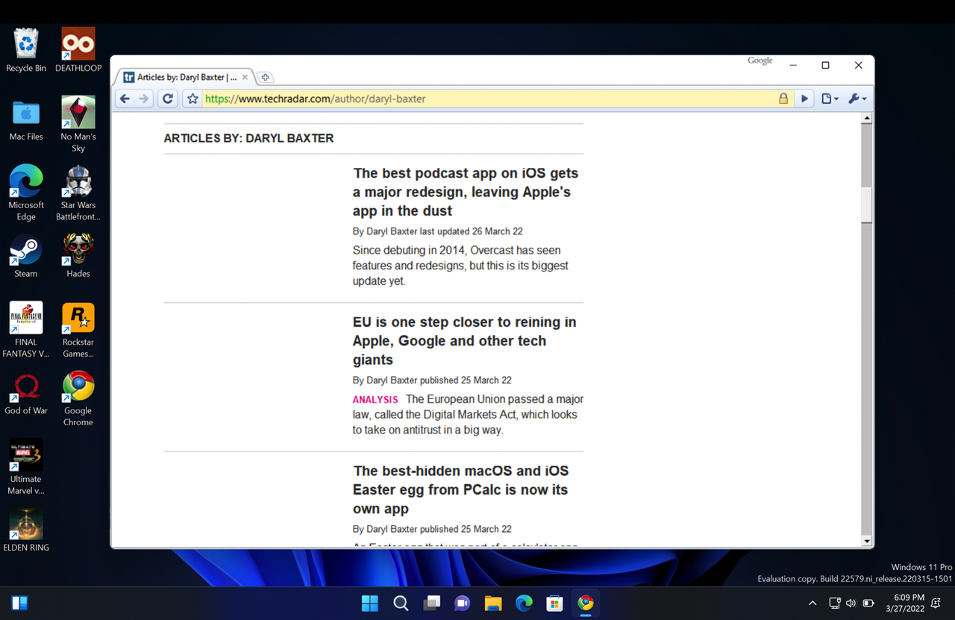Bookmark this page with the star icon
The image size is (955, 620).
click(x=192, y=98)
